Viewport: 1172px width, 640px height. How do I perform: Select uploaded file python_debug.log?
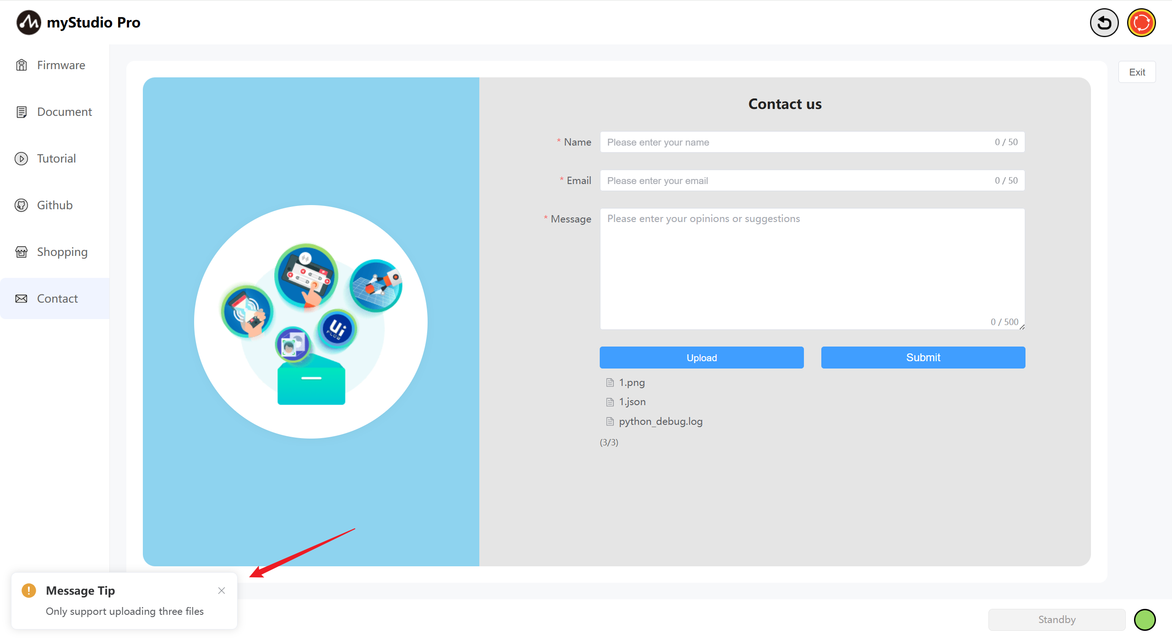pyautogui.click(x=660, y=421)
